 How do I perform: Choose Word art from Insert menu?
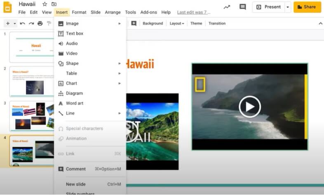click(90, 103)
